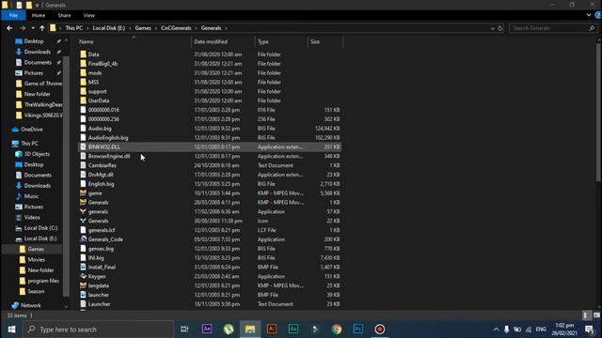Screen dimensions: 602x338
Task: Open the Windows Start menu
Action: [x=11, y=330]
